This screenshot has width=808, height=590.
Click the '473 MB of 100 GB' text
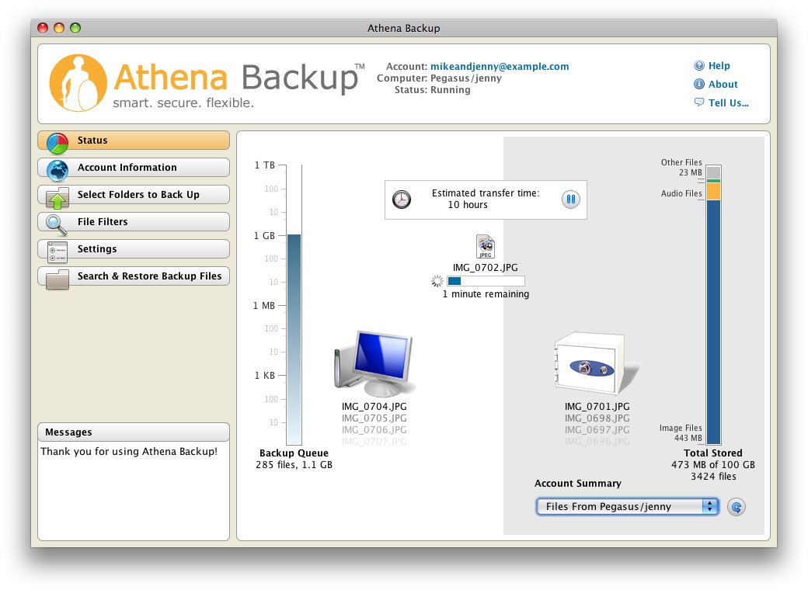[712, 465]
